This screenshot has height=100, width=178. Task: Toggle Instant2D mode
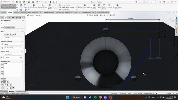point(109,6)
